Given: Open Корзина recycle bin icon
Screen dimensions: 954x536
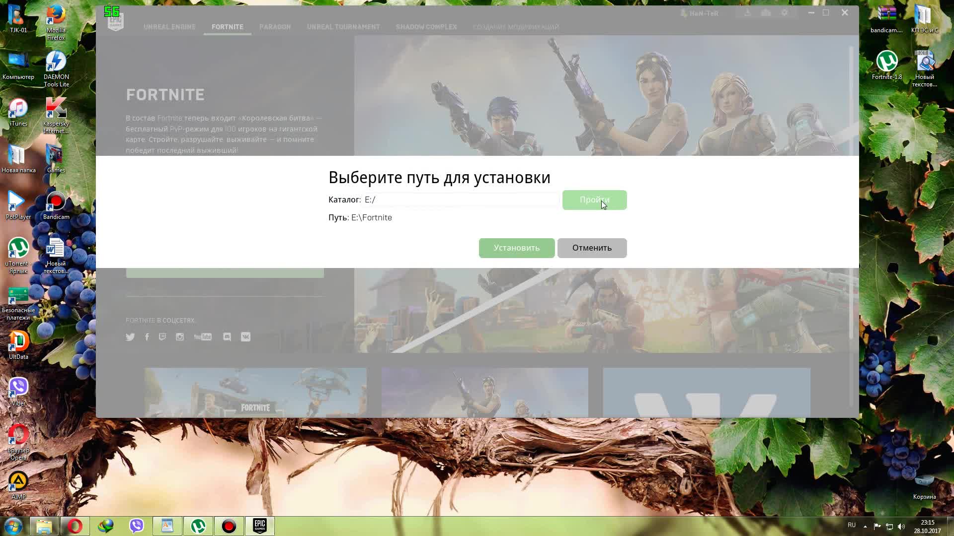Looking at the screenshot, I should click(924, 485).
